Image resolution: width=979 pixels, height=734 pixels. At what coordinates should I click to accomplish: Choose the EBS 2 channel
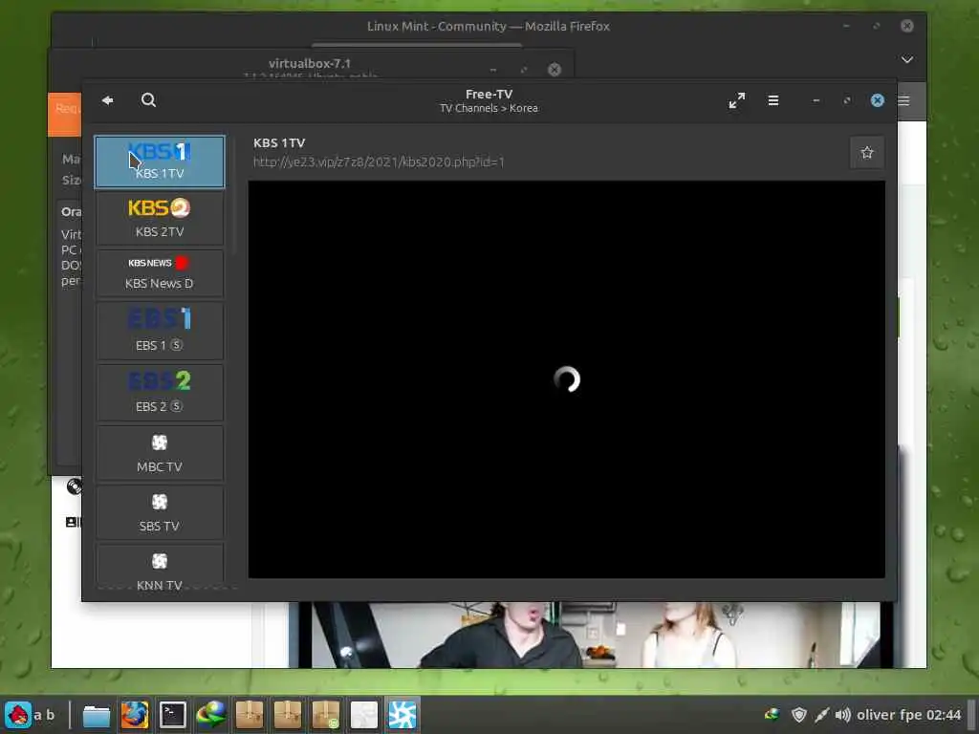pyautogui.click(x=160, y=393)
